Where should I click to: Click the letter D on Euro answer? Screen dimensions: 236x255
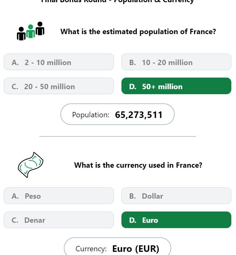(x=132, y=220)
